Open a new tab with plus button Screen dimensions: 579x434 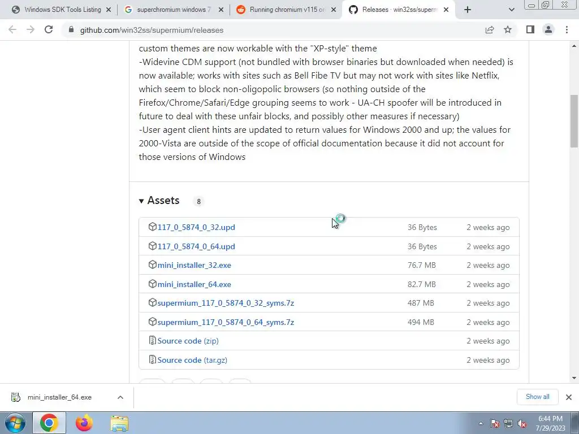468,10
